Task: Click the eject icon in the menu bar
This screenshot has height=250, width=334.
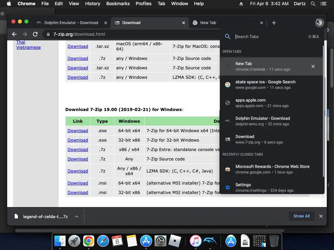Action: point(241,4)
